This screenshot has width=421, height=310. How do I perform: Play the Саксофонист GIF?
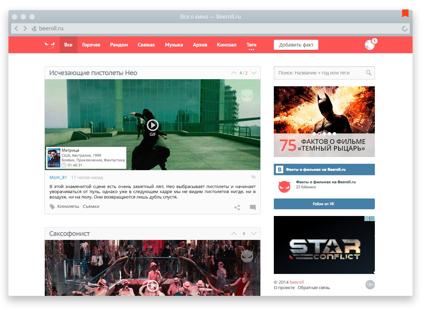(x=153, y=286)
